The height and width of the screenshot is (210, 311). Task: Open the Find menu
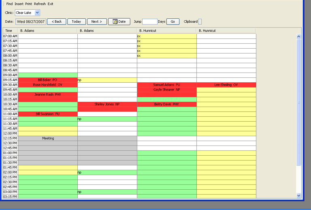(9, 4)
